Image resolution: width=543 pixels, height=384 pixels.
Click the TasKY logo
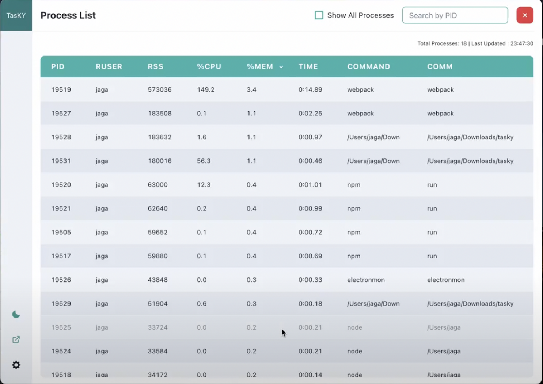(16, 15)
